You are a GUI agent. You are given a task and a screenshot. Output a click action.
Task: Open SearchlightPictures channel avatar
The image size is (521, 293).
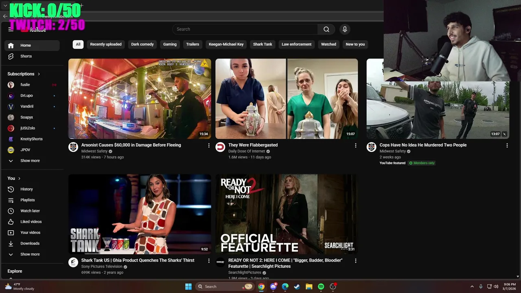click(220, 262)
